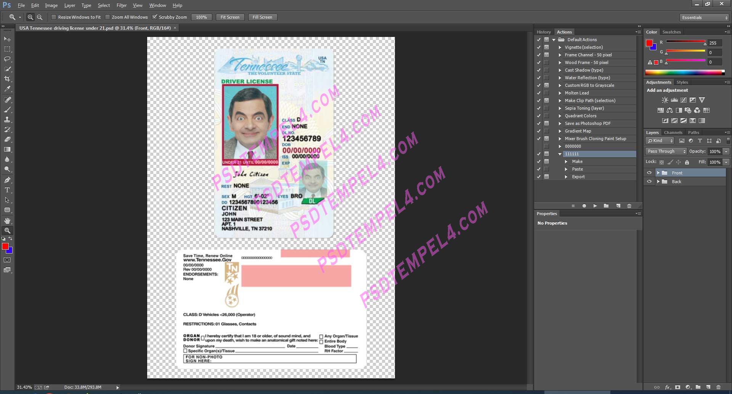Add a Brightness/Contrast adjustment
Image resolution: width=732 pixels, height=394 pixels.
pyautogui.click(x=665, y=100)
